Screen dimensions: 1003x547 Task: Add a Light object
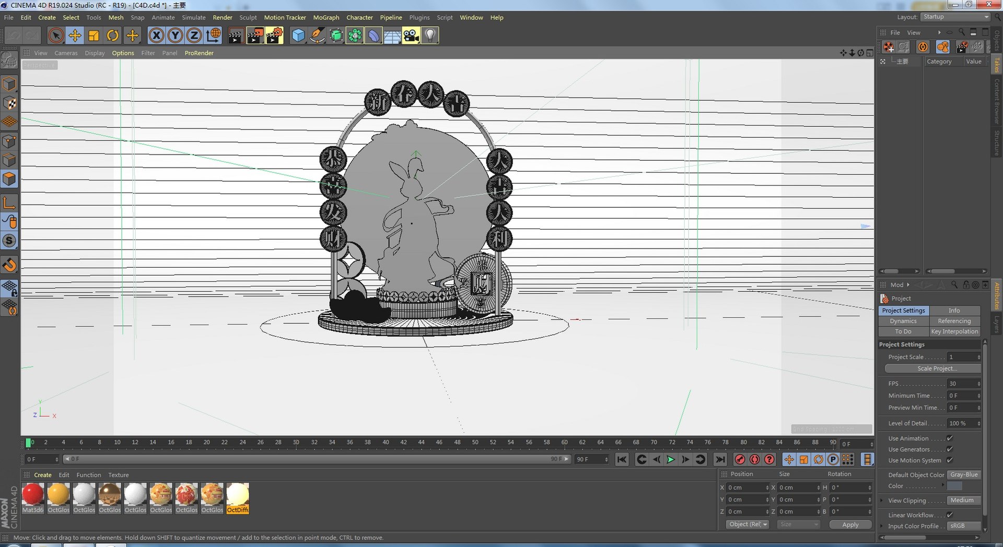click(430, 35)
